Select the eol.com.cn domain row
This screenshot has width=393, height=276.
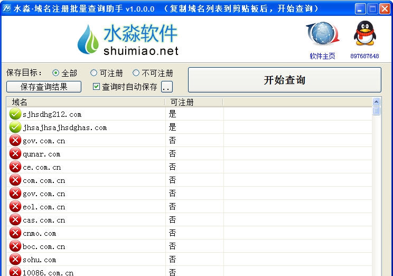tap(190, 207)
